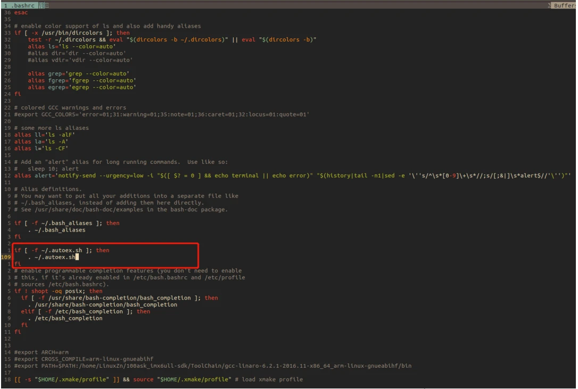The width and height of the screenshot is (578, 389).
Task: Click comment '# some more ls aliases'
Action: tap(51, 128)
